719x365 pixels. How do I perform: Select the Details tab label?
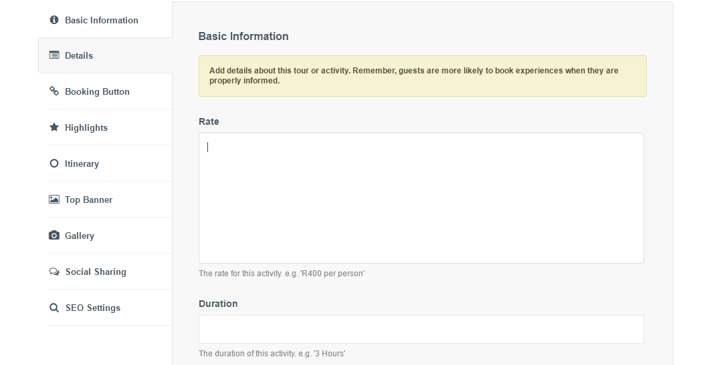point(79,55)
